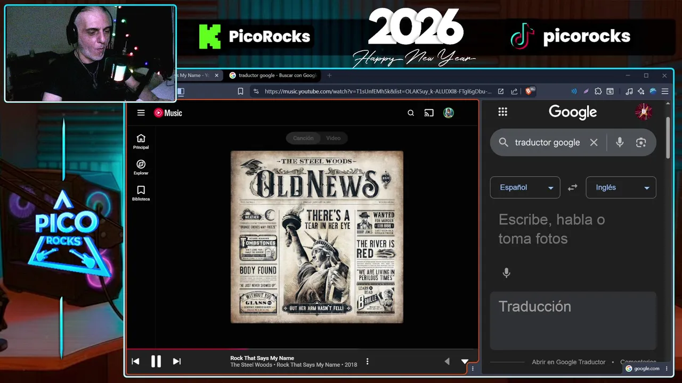Open the Inglés target language dropdown
The width and height of the screenshot is (682, 383).
(621, 187)
